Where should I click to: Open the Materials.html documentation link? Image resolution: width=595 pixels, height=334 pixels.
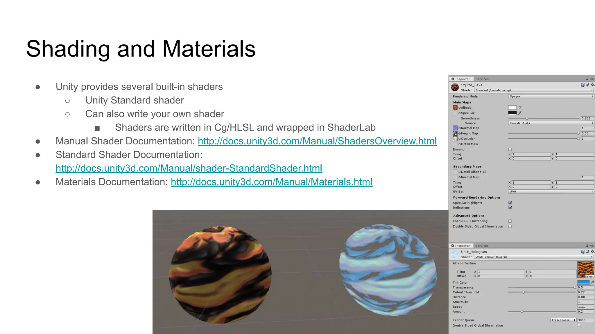[271, 182]
